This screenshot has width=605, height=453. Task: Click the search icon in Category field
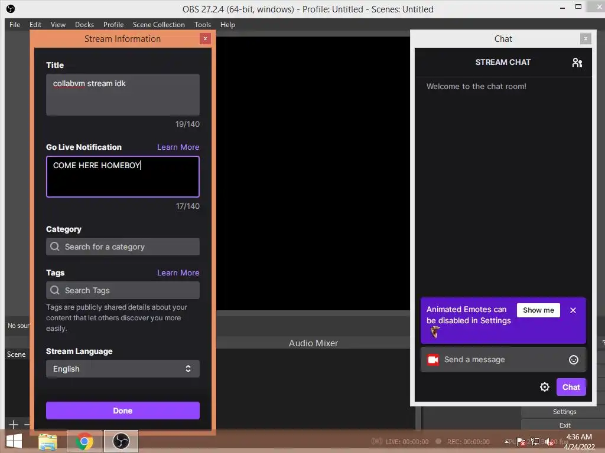(x=55, y=246)
